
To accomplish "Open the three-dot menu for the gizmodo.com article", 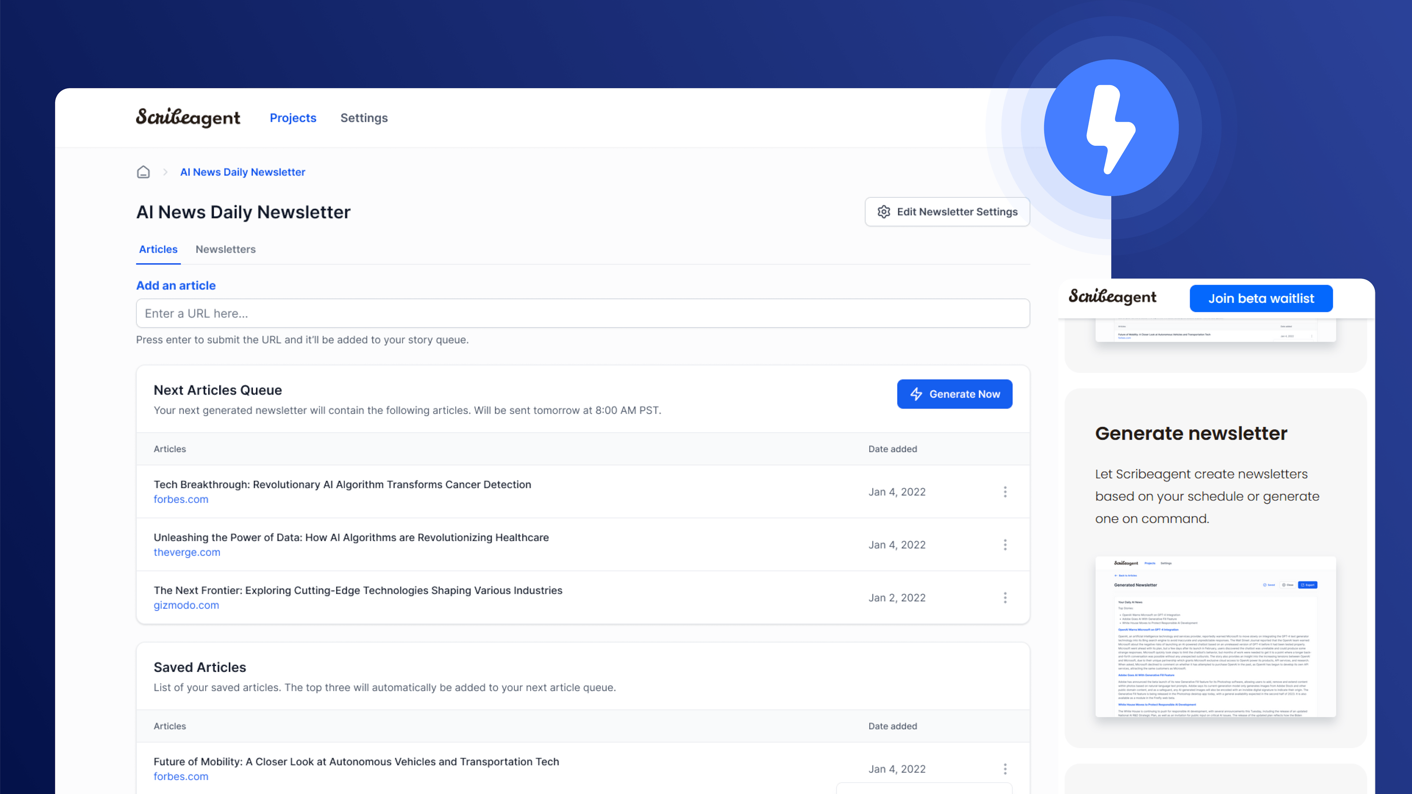I will [x=1006, y=597].
